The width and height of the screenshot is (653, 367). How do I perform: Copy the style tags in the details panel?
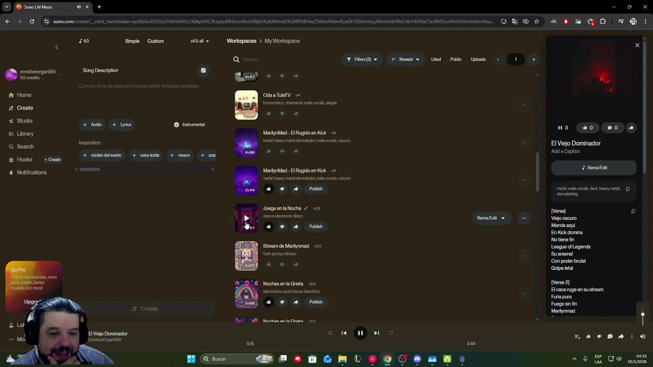coord(628,189)
